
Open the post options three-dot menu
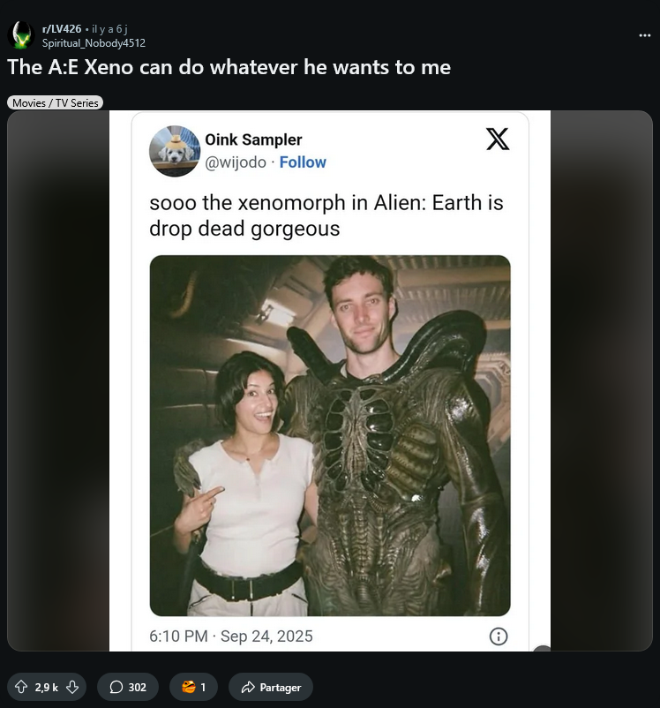pyautogui.click(x=644, y=35)
